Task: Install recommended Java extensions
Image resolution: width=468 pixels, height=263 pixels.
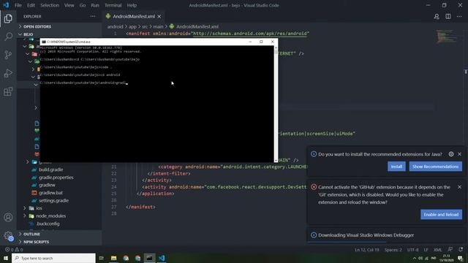Action: click(396, 167)
